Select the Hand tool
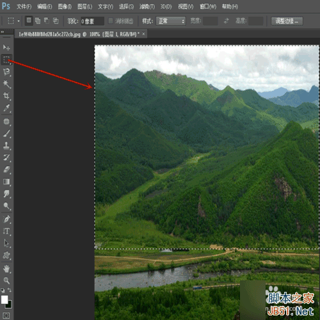This screenshot has height=320, width=320. pyautogui.click(x=6, y=269)
